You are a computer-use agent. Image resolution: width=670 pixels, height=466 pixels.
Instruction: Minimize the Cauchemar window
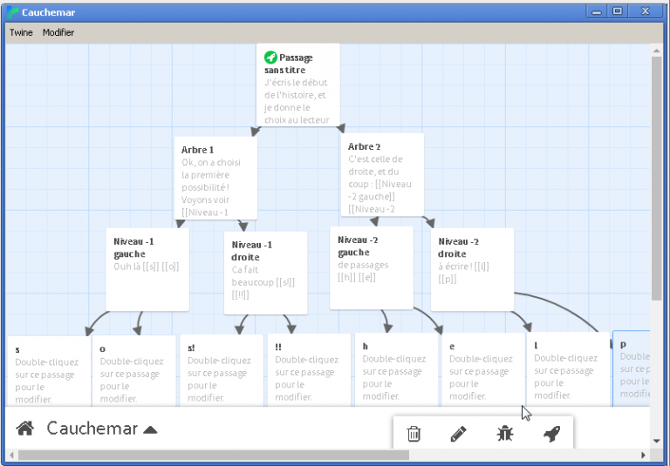[597, 11]
